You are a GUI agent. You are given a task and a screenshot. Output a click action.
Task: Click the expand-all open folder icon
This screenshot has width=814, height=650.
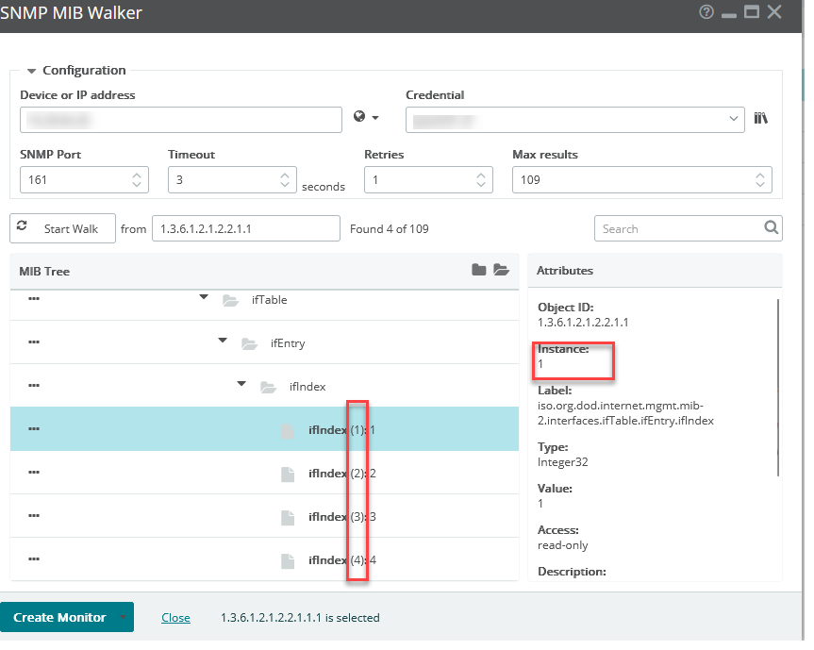[x=502, y=270]
